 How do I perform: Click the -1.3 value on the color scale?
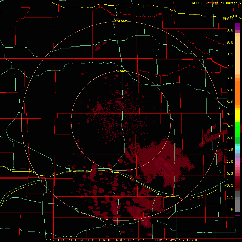pyautogui.click(x=229, y=197)
